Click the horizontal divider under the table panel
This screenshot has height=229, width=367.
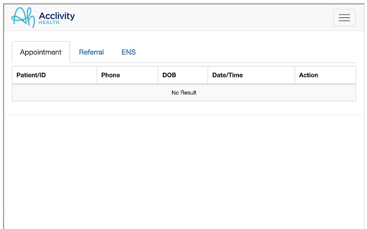tap(183, 114)
